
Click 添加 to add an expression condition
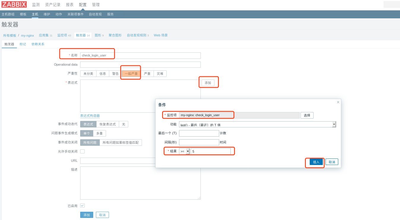tap(208, 83)
